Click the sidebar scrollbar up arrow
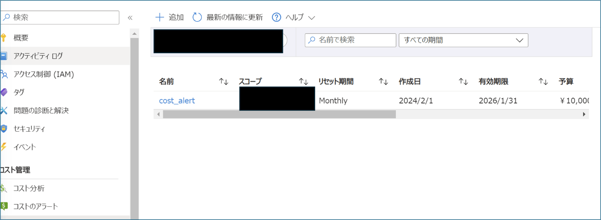This screenshot has height=220, width=601. pyautogui.click(x=134, y=33)
